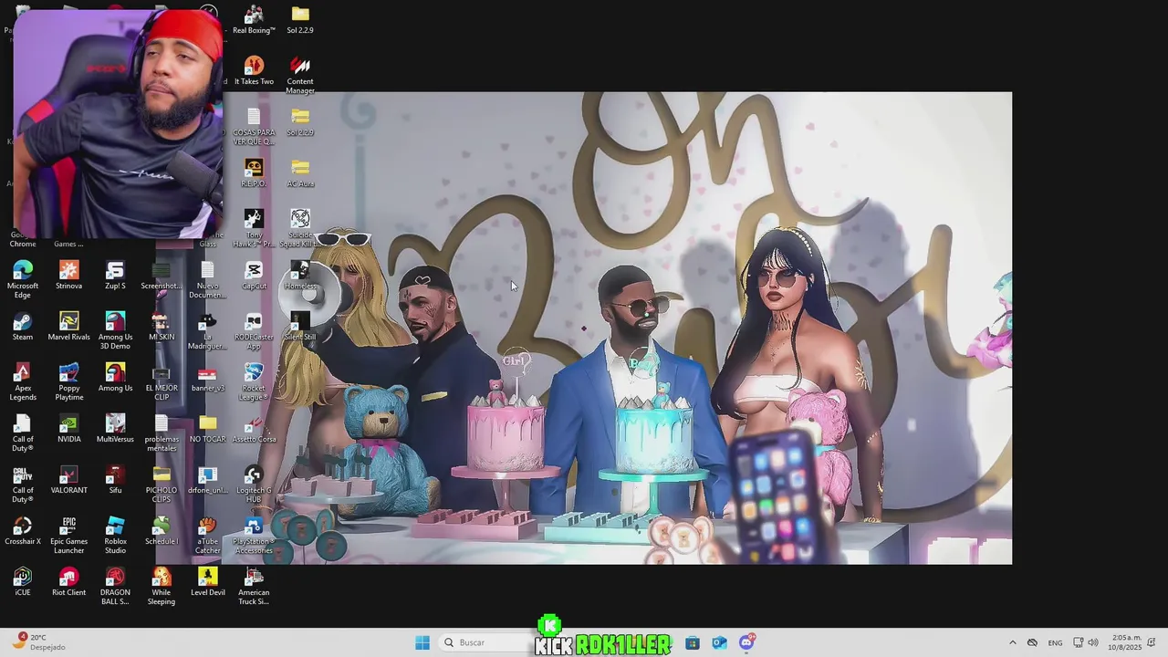Open the PICHOLO CLIPS folder
The image size is (1168, 657).
(162, 483)
